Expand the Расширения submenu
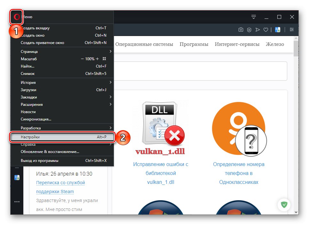309x225 pixels. (62, 105)
